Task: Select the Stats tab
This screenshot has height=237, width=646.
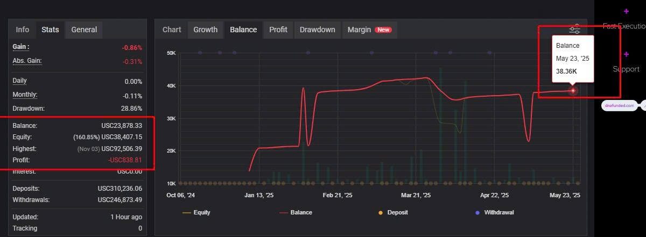Action: coord(51,30)
